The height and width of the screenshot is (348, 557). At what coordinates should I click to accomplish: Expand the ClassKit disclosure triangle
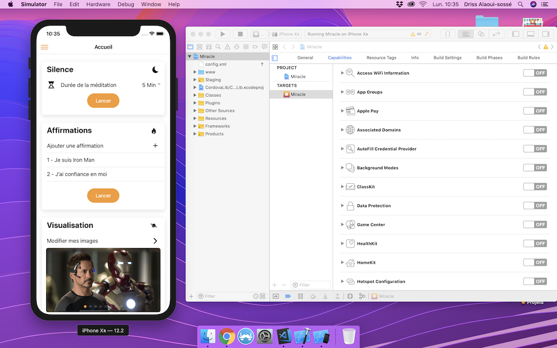coord(342,187)
